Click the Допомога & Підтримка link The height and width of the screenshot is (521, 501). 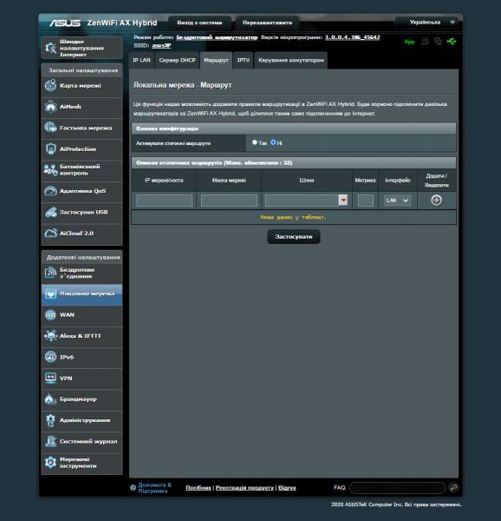pyautogui.click(x=154, y=488)
